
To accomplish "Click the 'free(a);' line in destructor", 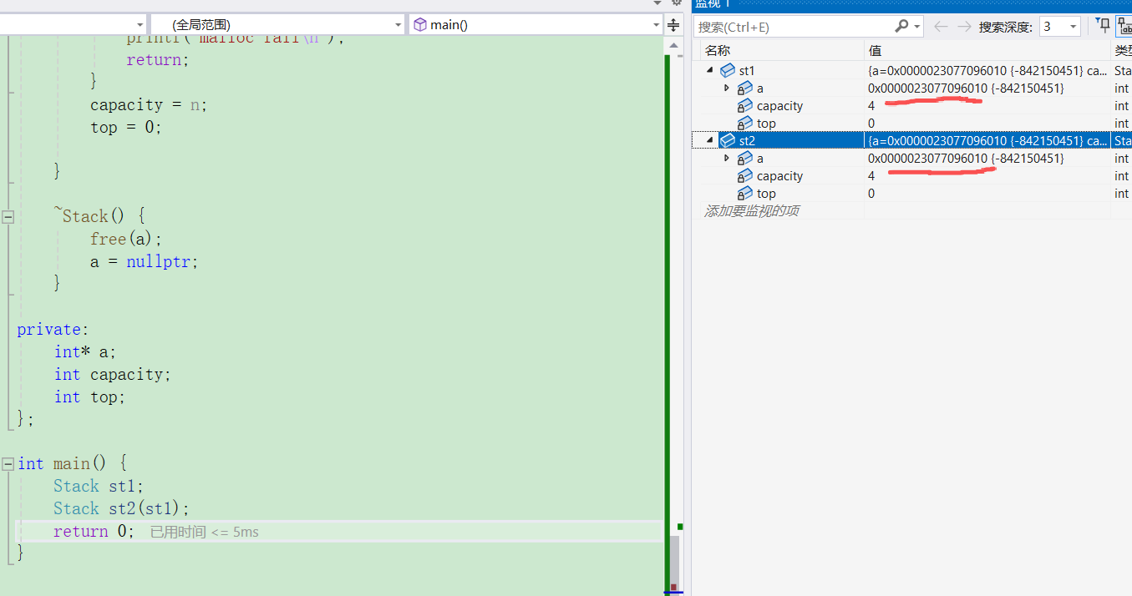I will [x=126, y=240].
